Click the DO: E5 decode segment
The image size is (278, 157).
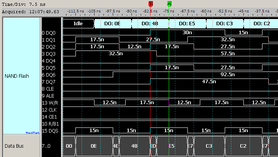(x=187, y=24)
